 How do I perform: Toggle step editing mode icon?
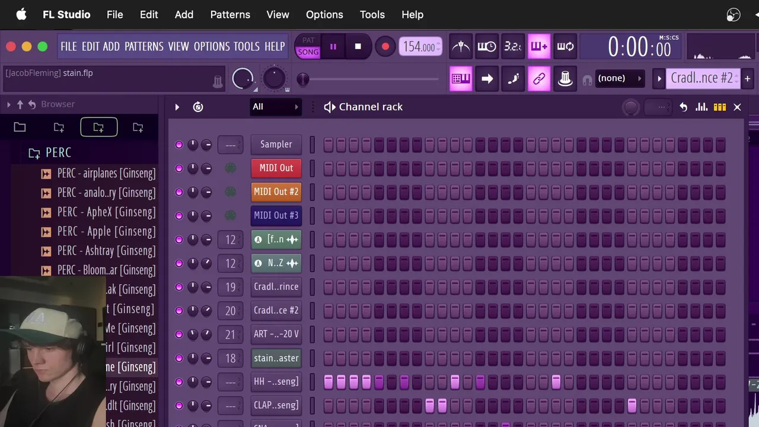click(x=513, y=78)
